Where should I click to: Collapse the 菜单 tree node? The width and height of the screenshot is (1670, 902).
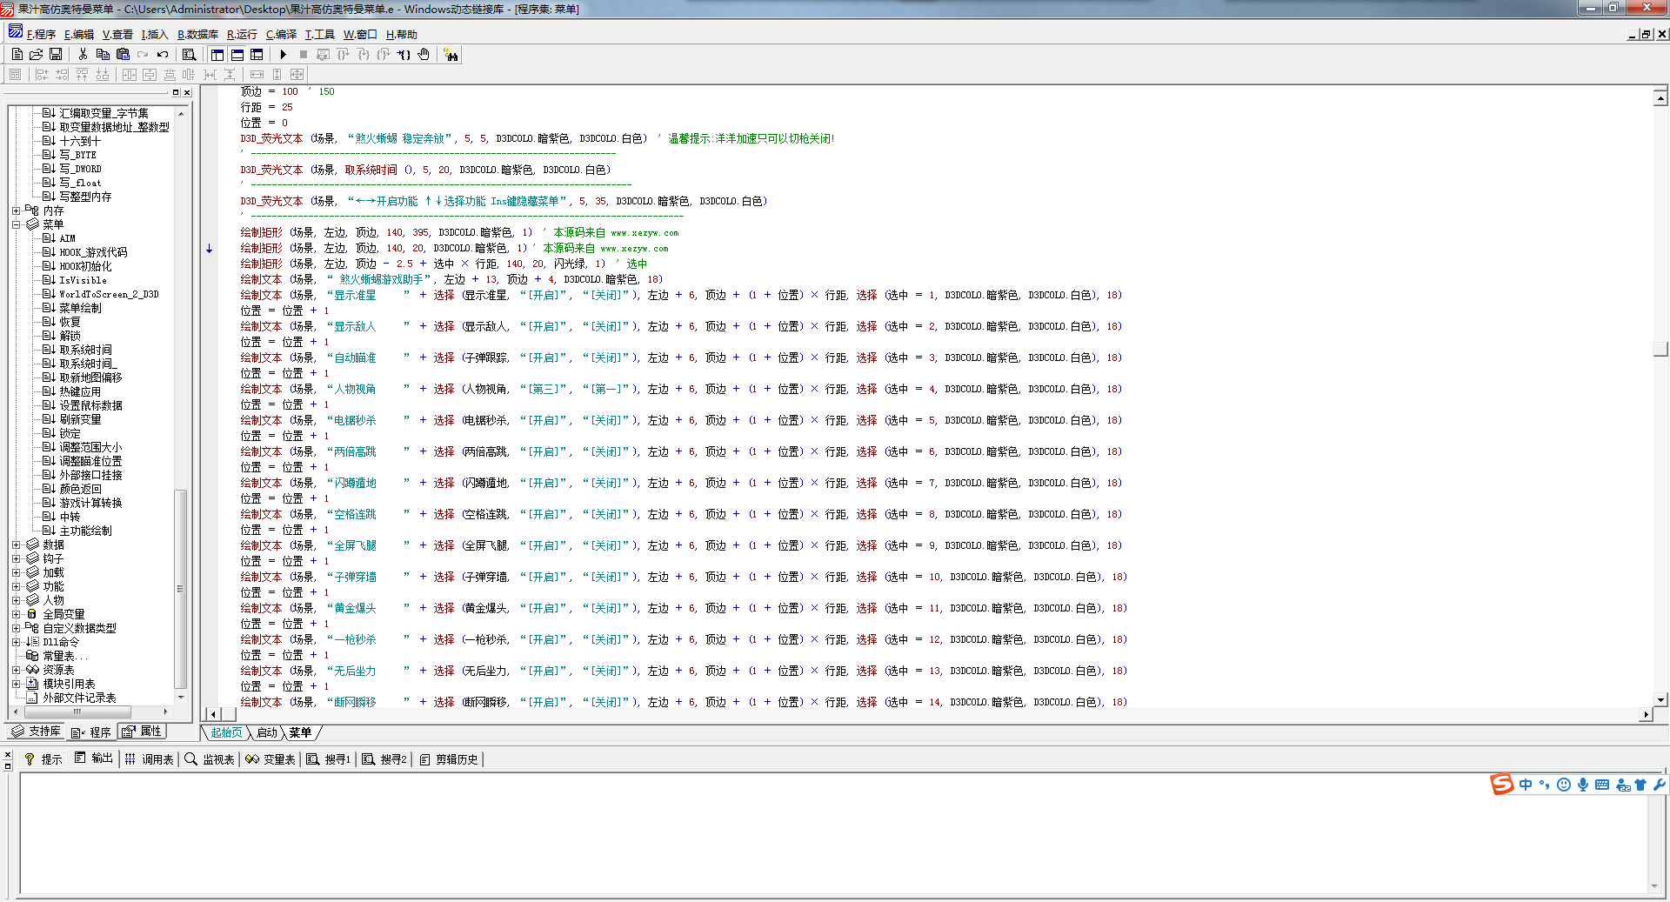(x=16, y=224)
